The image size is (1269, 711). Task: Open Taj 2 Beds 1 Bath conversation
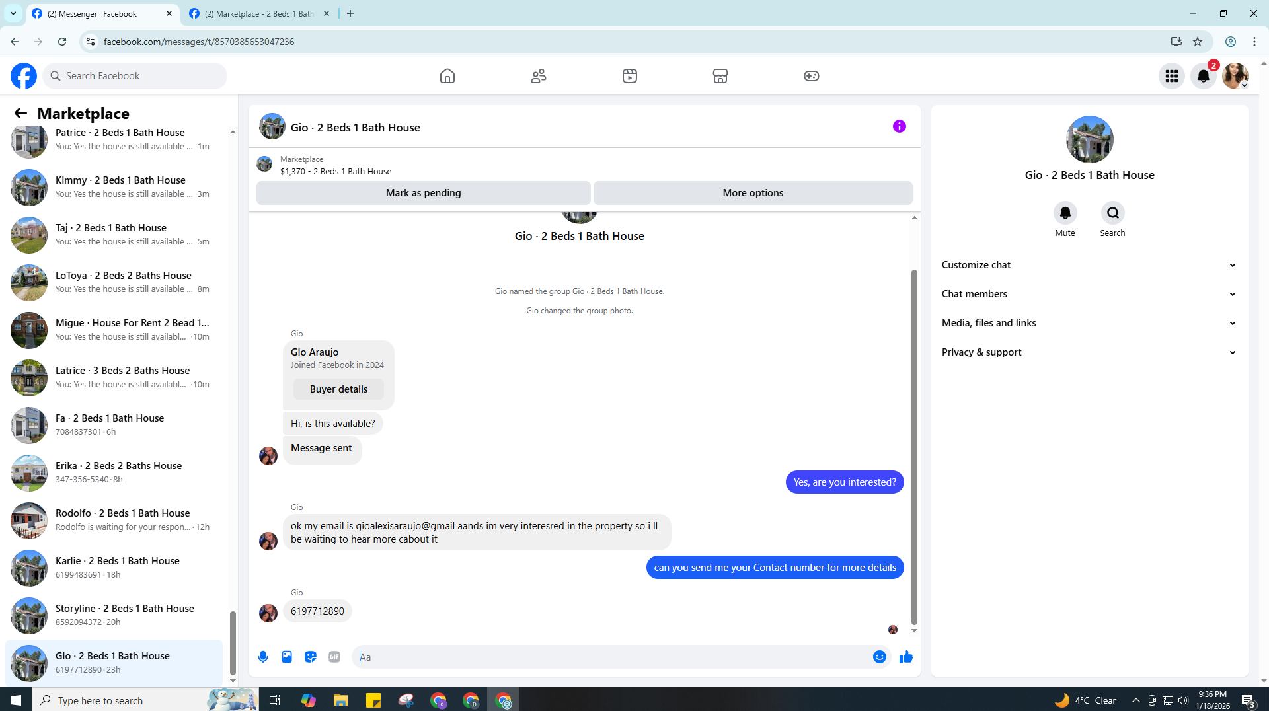pyautogui.click(x=114, y=235)
